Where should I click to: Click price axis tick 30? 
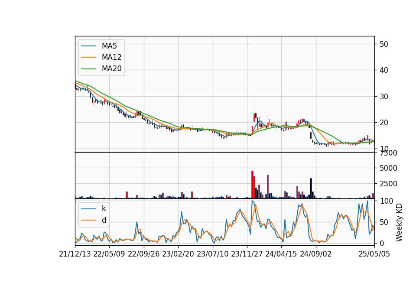point(384,97)
